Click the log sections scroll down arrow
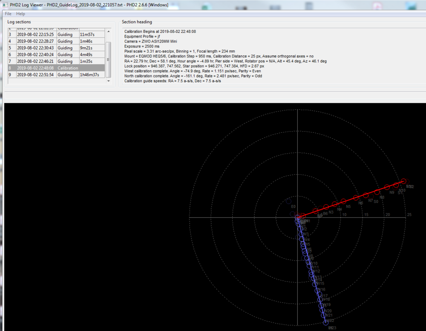This screenshot has height=331, width=426. [x=108, y=81]
